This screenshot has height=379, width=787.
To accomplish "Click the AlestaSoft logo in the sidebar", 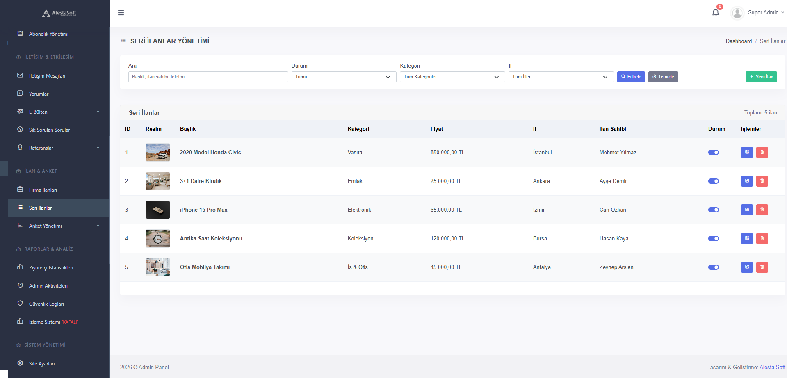I will (x=59, y=13).
